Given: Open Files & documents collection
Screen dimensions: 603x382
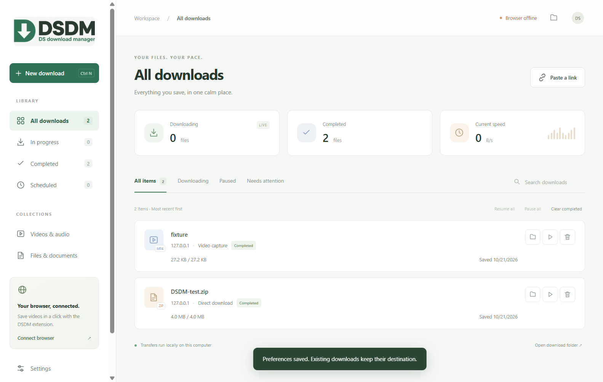Looking at the screenshot, I should [54, 255].
